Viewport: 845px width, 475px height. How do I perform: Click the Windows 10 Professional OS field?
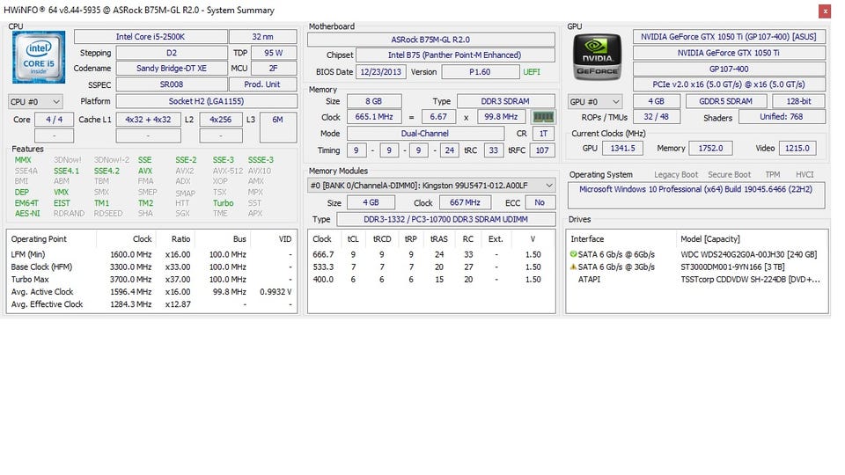coord(695,195)
